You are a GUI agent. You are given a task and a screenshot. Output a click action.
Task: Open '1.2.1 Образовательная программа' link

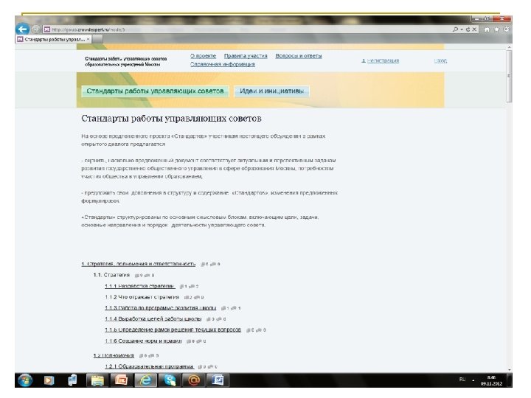coord(149,366)
